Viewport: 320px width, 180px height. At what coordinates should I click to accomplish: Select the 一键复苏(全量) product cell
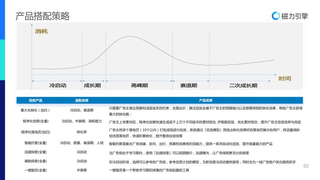point(36,170)
